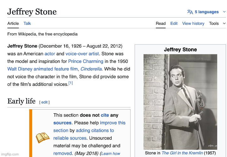Switch to the Talk tab

(x=27, y=23)
